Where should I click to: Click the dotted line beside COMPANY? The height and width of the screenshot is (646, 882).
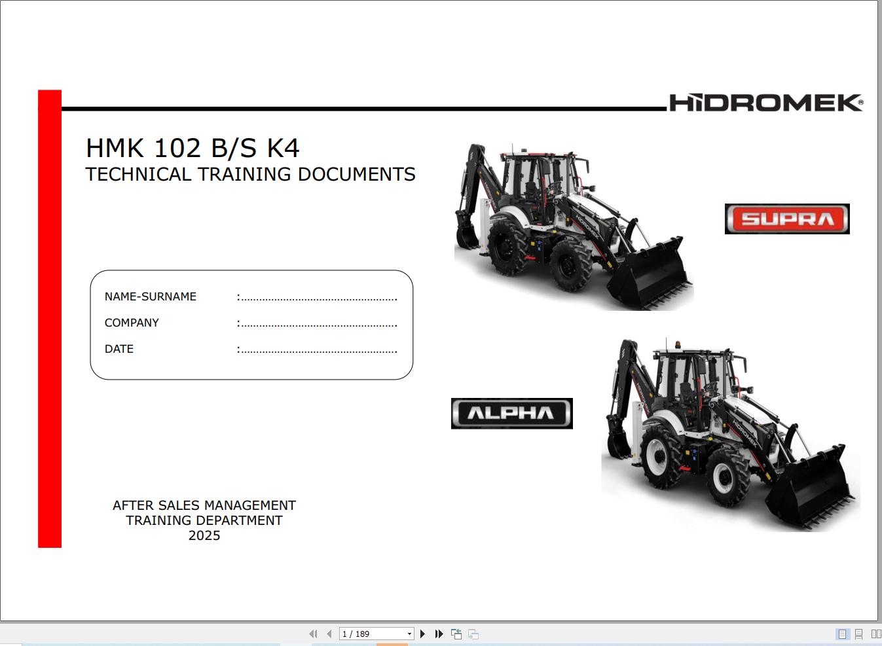click(x=317, y=325)
